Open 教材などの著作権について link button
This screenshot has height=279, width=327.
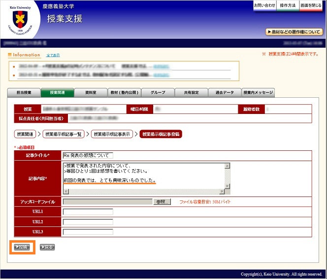294,32
